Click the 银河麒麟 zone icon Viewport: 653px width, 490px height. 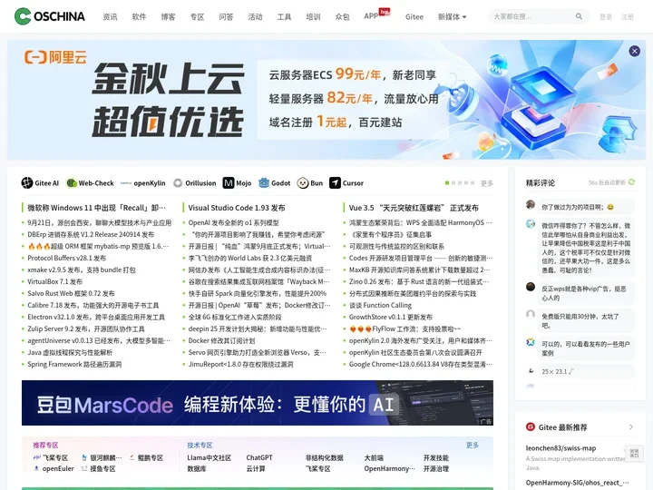coord(84,457)
